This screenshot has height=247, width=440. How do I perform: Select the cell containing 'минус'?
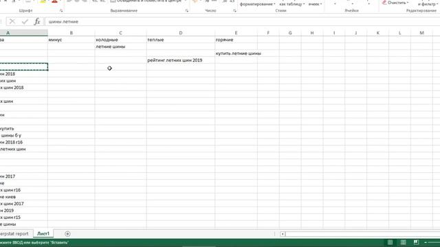(x=71, y=40)
